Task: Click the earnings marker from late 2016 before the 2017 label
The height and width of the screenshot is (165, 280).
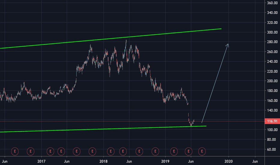Action: [31, 151]
